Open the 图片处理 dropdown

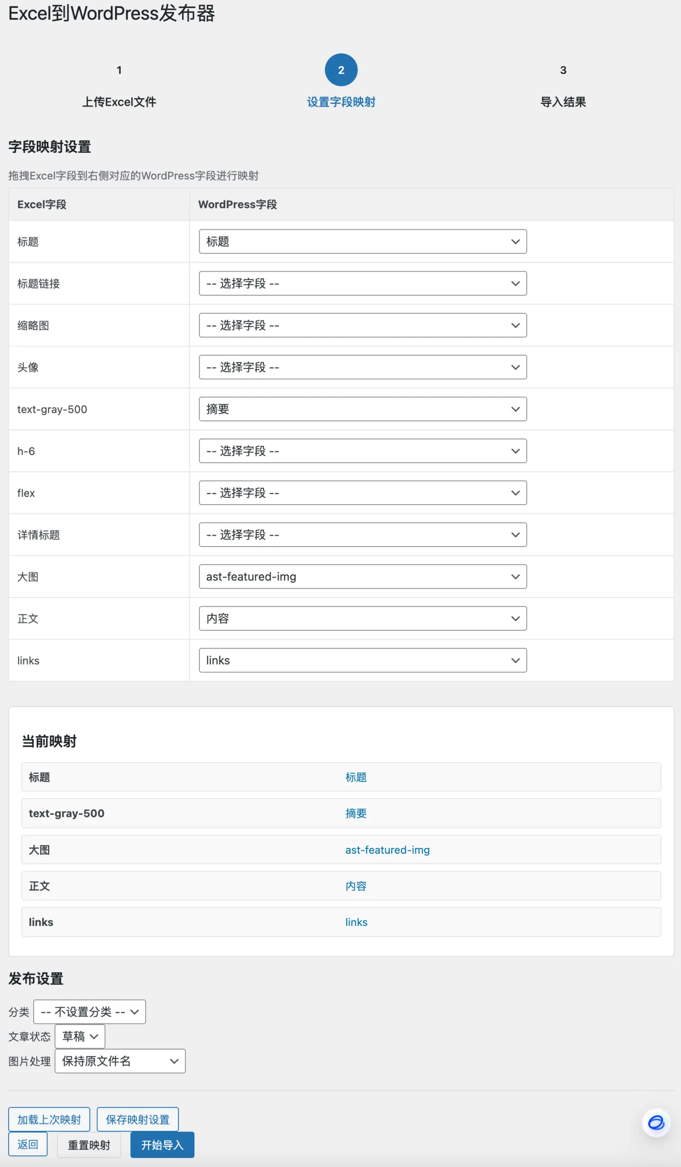click(x=120, y=1061)
